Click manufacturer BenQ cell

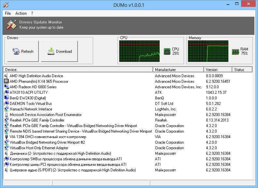[159, 98]
